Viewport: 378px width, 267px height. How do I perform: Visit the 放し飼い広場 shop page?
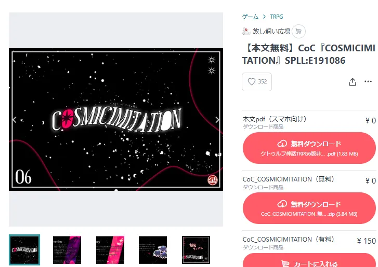point(271,31)
